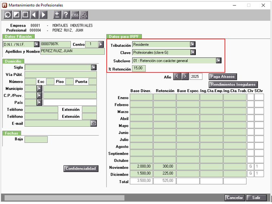The width and height of the screenshot is (272, 204).
Task: Go to previous year with left chevron
Action: click(x=177, y=76)
